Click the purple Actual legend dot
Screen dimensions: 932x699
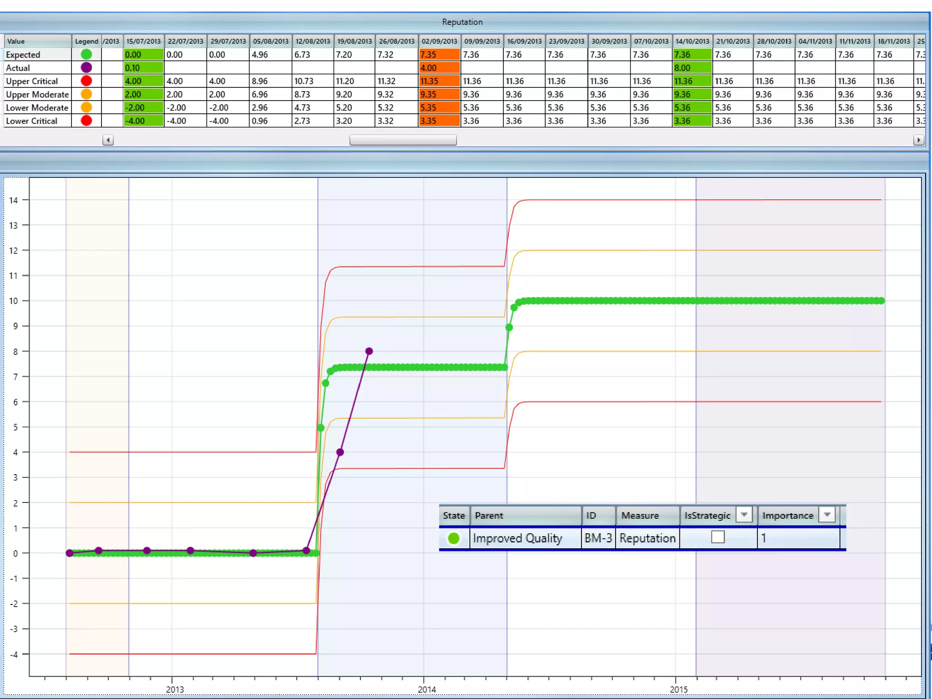pyautogui.click(x=86, y=68)
